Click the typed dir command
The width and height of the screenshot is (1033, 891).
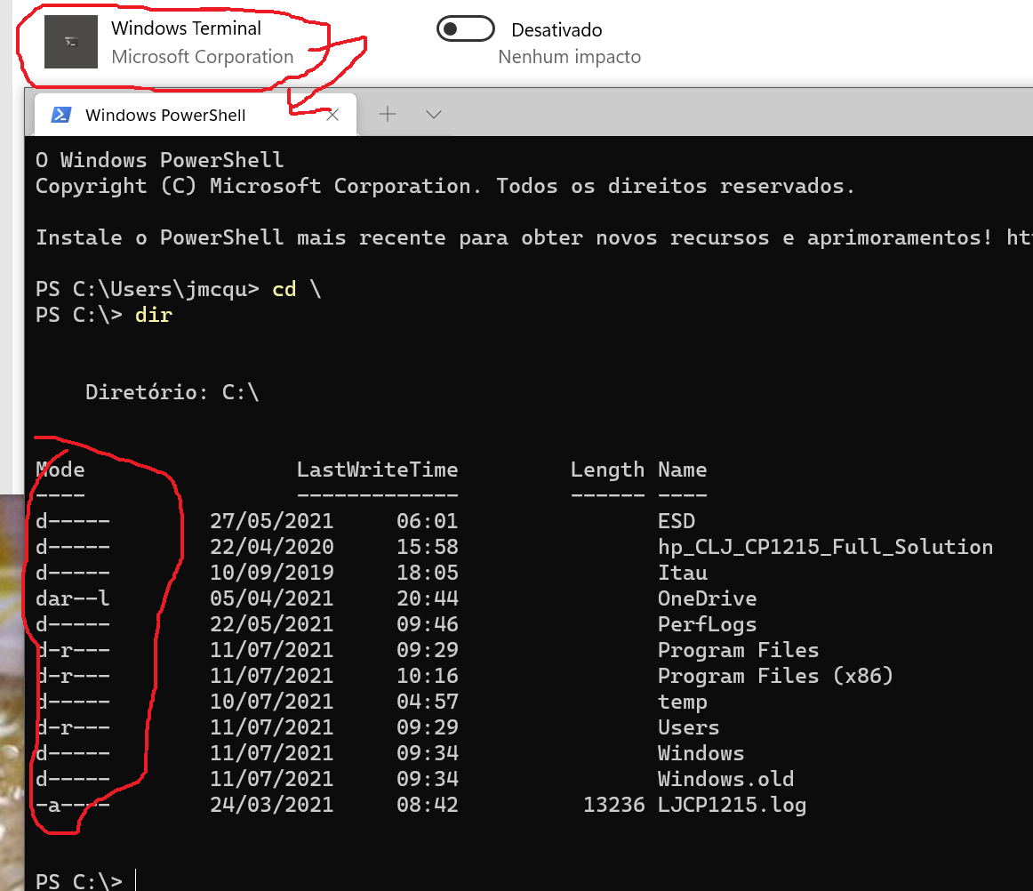click(x=154, y=315)
